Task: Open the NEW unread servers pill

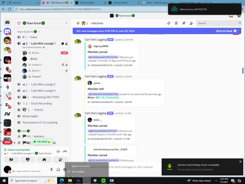Action: point(7,142)
